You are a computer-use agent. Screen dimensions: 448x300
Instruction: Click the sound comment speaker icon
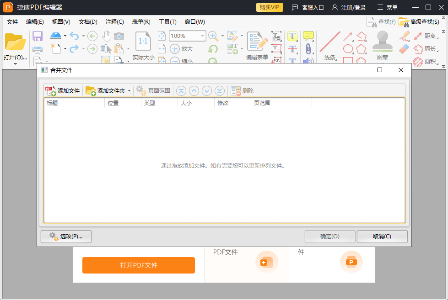[x=308, y=61]
